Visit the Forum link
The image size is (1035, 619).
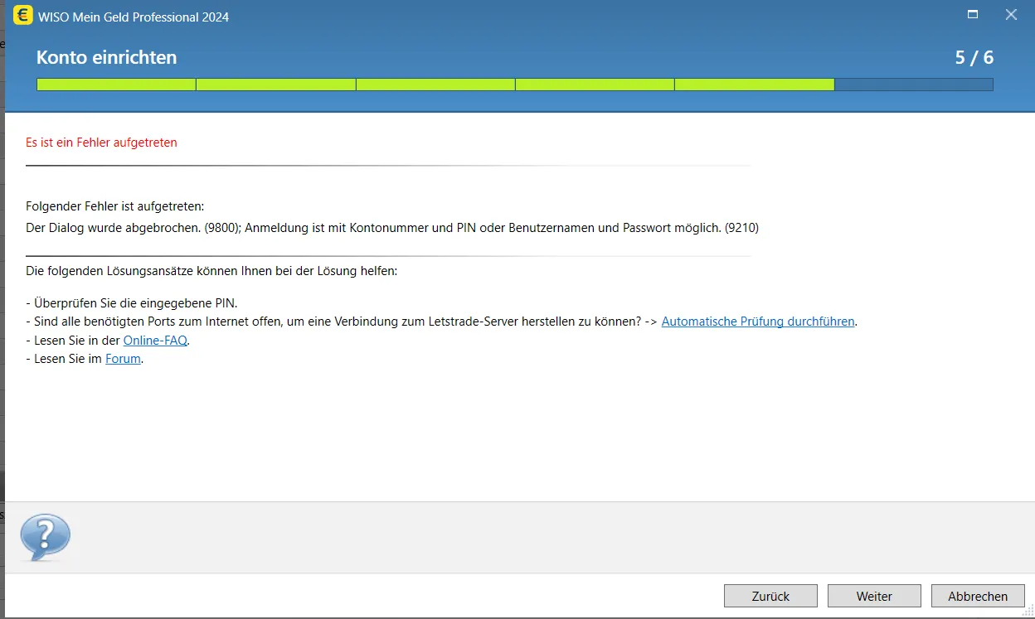(123, 360)
